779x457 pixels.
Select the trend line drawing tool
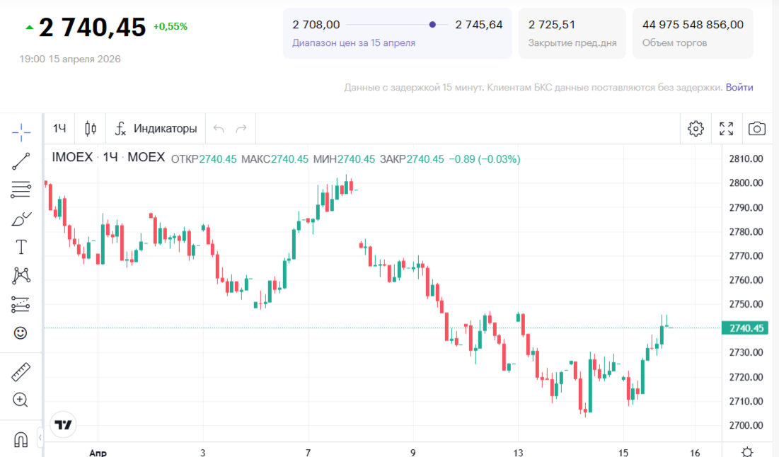[x=21, y=161]
